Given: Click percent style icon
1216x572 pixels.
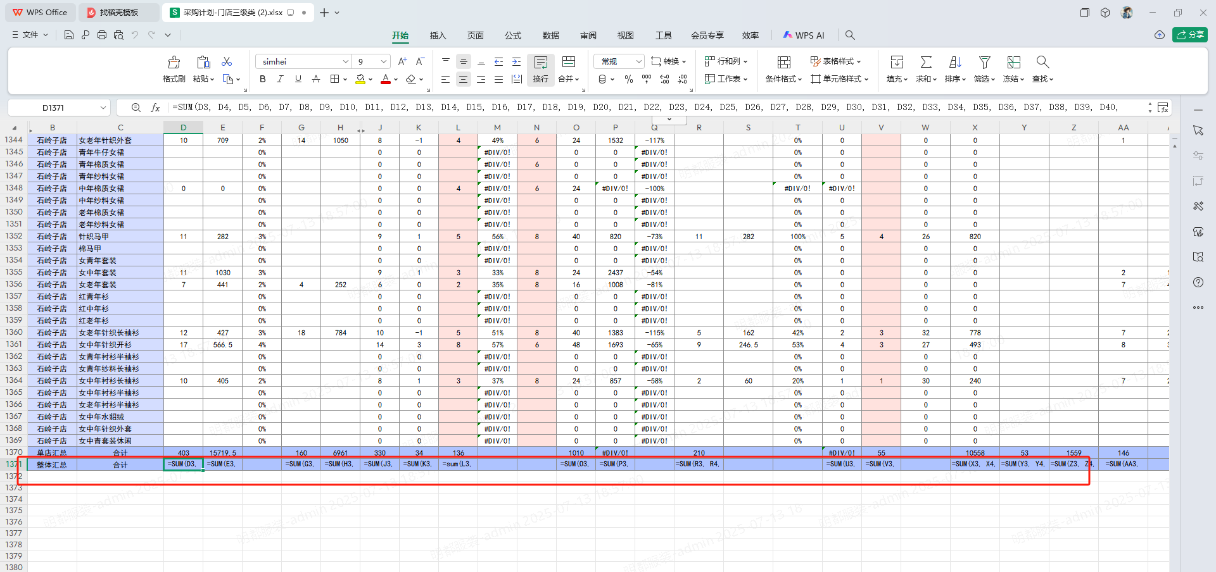Looking at the screenshot, I should tap(629, 79).
